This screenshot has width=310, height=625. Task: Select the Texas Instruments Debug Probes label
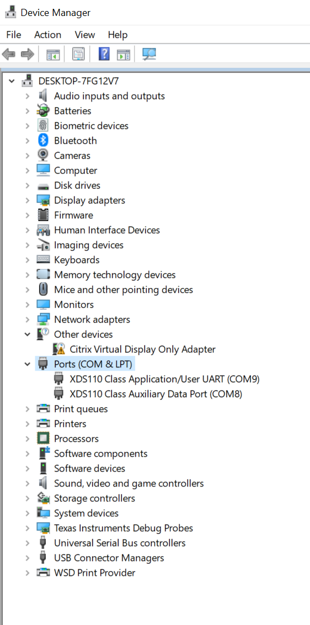coord(124,528)
